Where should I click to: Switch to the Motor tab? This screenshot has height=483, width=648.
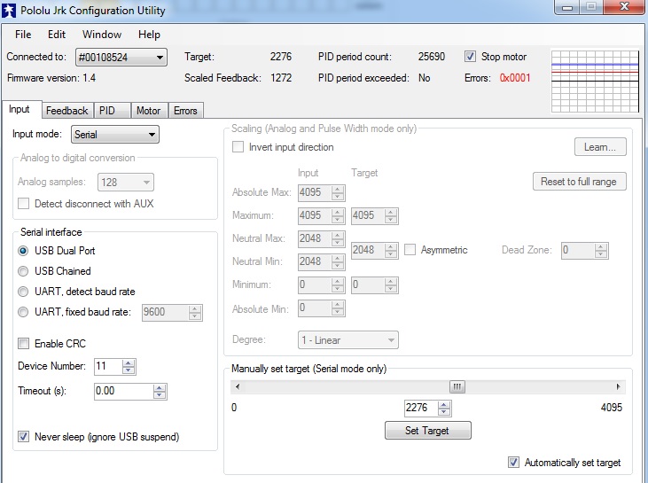(148, 111)
